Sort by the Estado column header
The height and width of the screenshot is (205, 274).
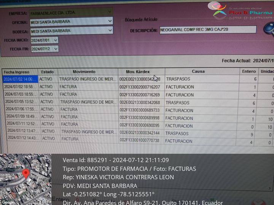[x=48, y=72]
